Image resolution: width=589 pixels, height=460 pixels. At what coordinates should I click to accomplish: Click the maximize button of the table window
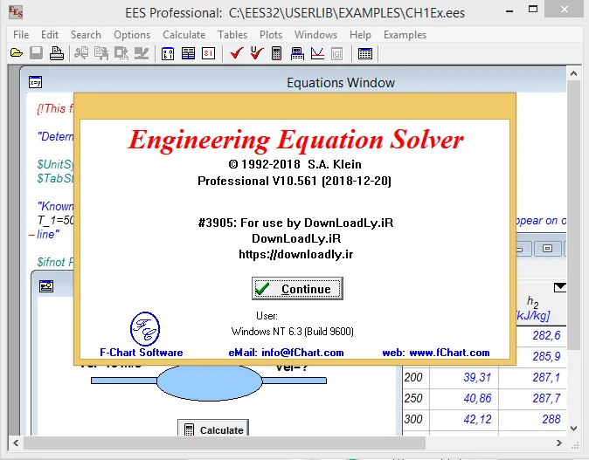coord(547,248)
